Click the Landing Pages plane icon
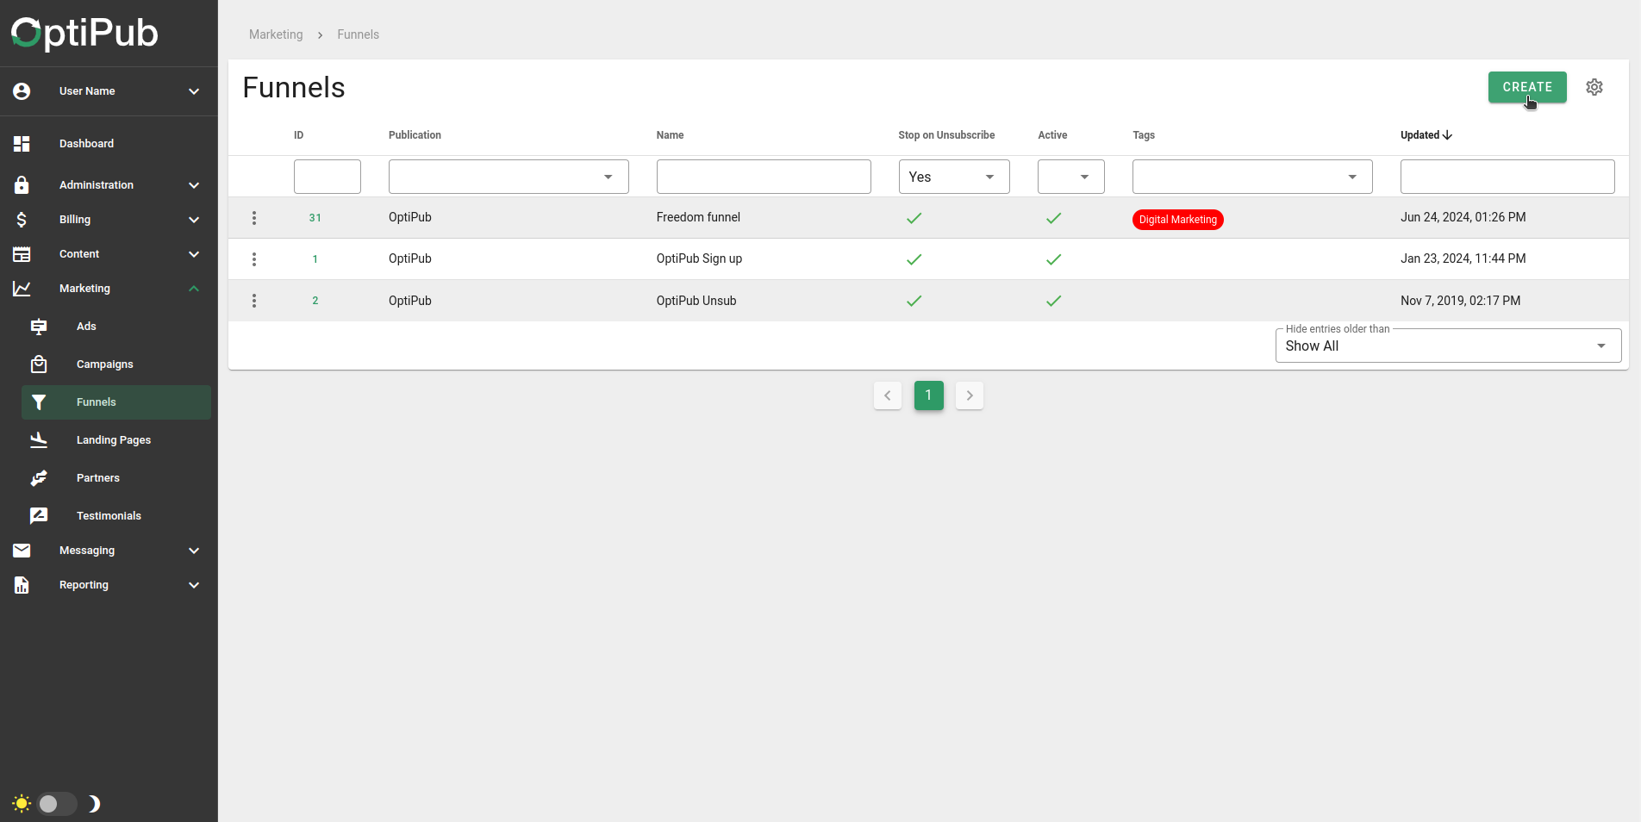1641x822 pixels. pos(39,440)
